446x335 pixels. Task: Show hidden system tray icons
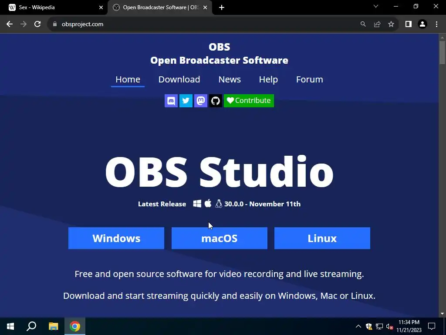tap(358, 326)
